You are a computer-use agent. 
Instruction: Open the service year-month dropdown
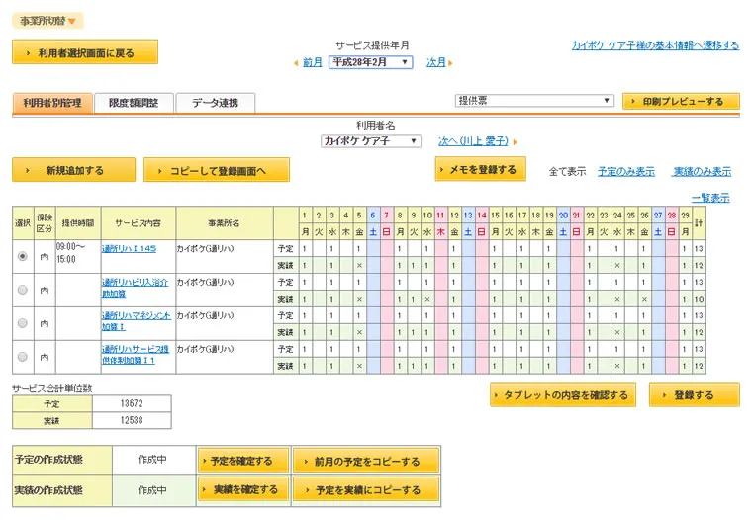coord(370,62)
